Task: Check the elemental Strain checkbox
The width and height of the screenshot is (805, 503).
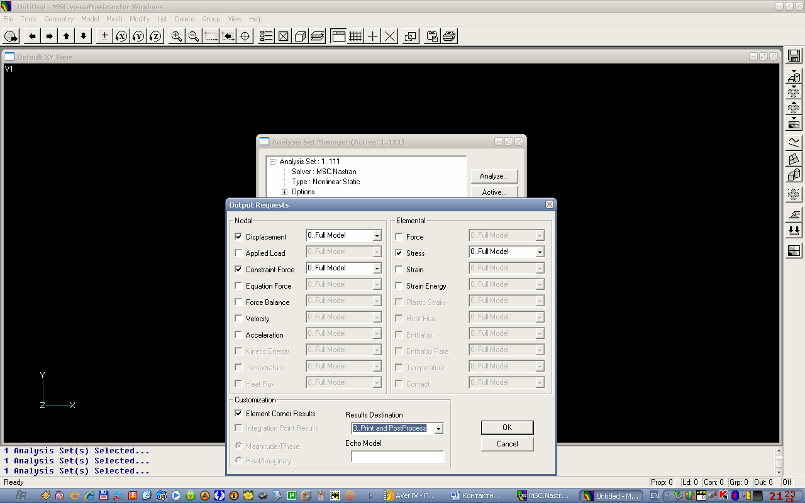Action: pos(399,270)
